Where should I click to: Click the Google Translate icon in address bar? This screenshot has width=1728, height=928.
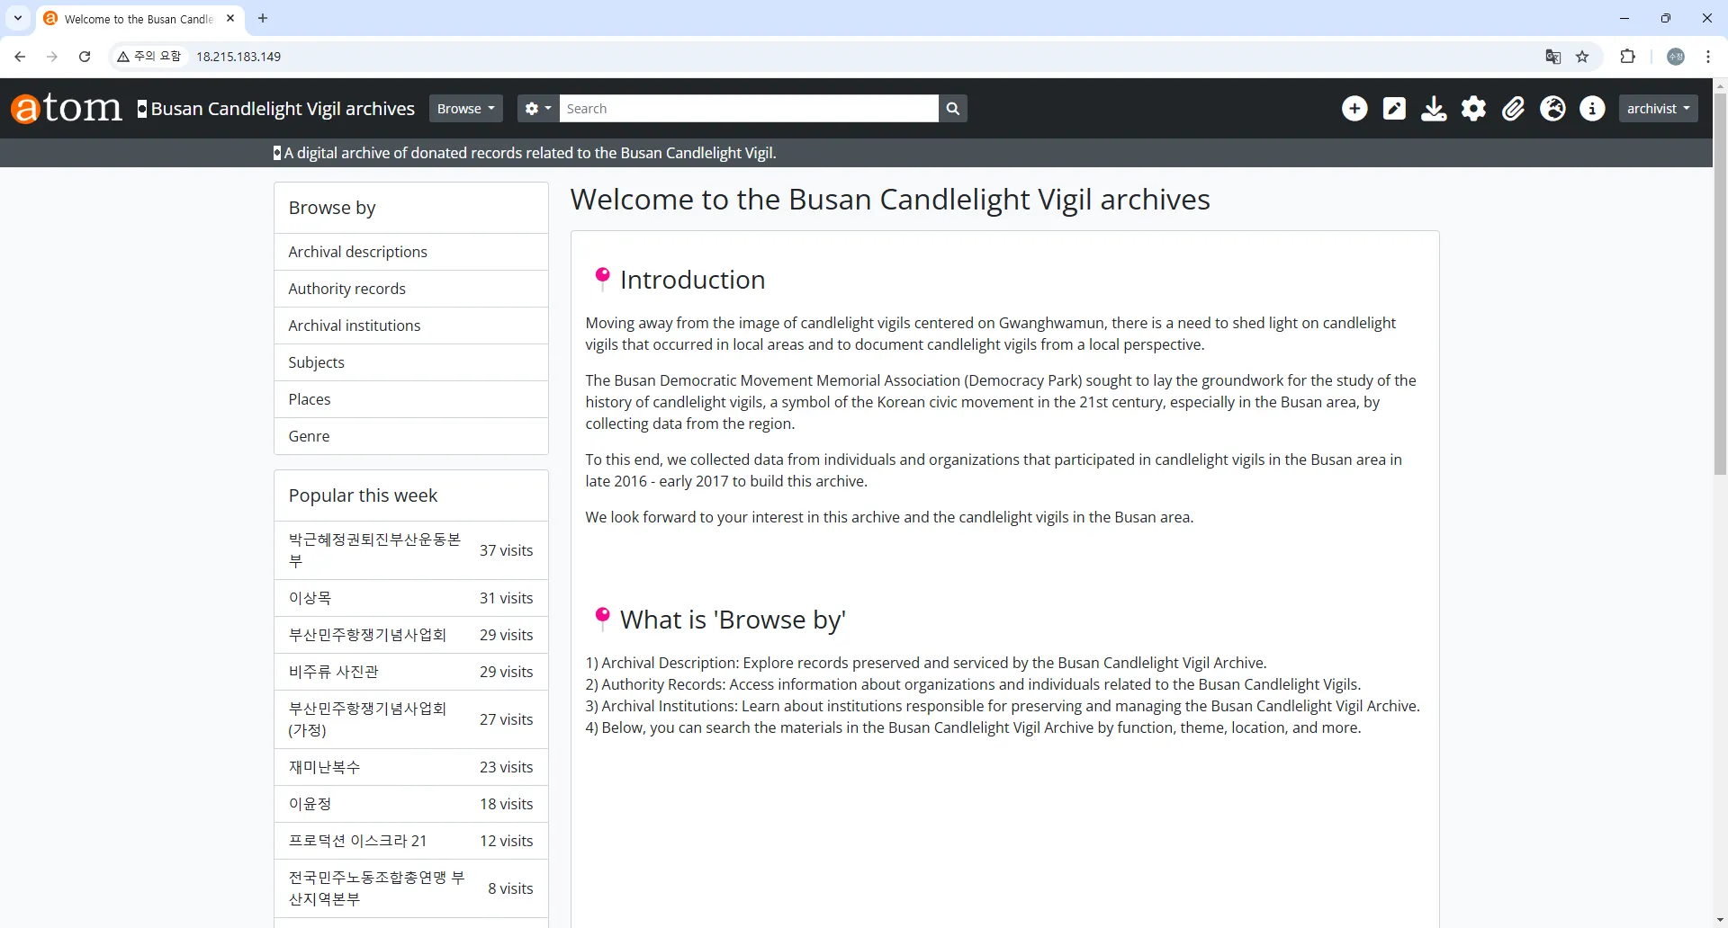[x=1553, y=57]
